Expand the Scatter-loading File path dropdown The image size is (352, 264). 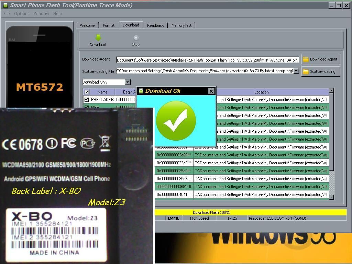[x=296, y=71]
